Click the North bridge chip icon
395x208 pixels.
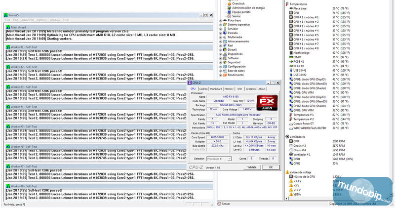[x=291, y=53]
